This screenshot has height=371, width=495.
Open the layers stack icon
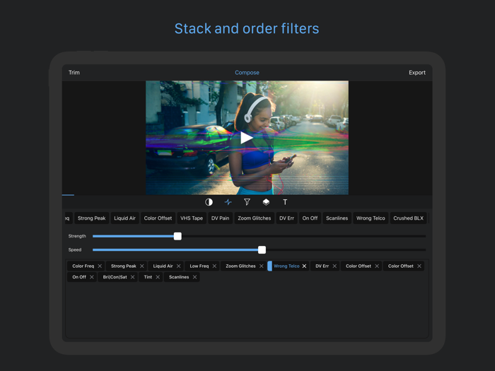pyautogui.click(x=266, y=202)
